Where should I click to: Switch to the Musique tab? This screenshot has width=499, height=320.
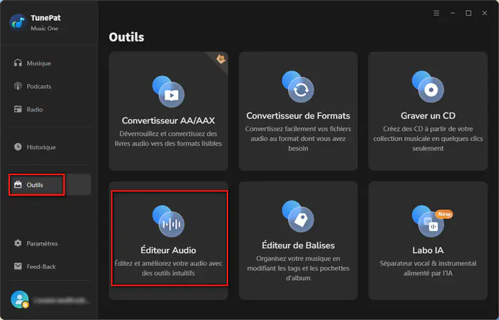pos(50,63)
